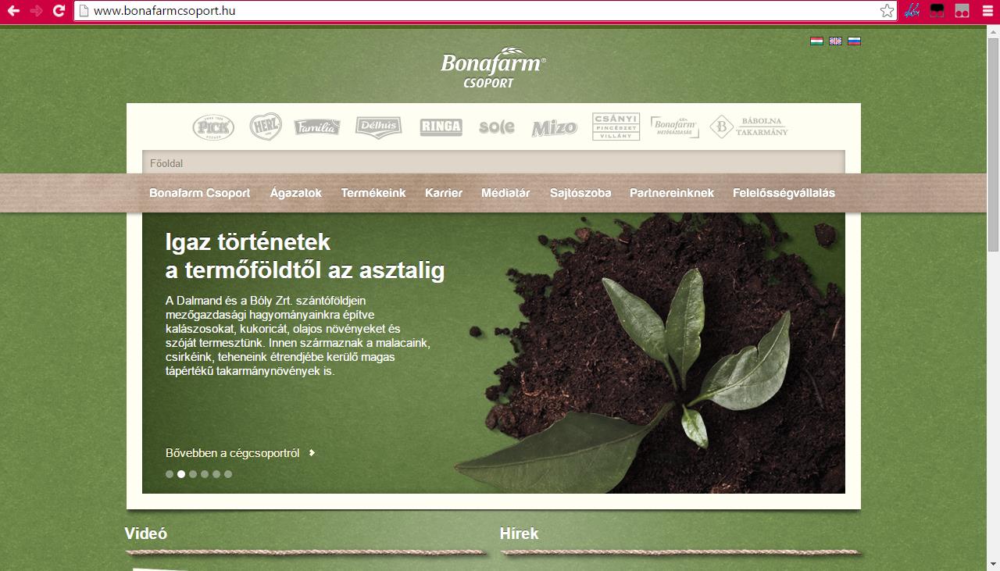1000x571 pixels.
Task: Open the Médiatár menu item
Action: pos(505,193)
